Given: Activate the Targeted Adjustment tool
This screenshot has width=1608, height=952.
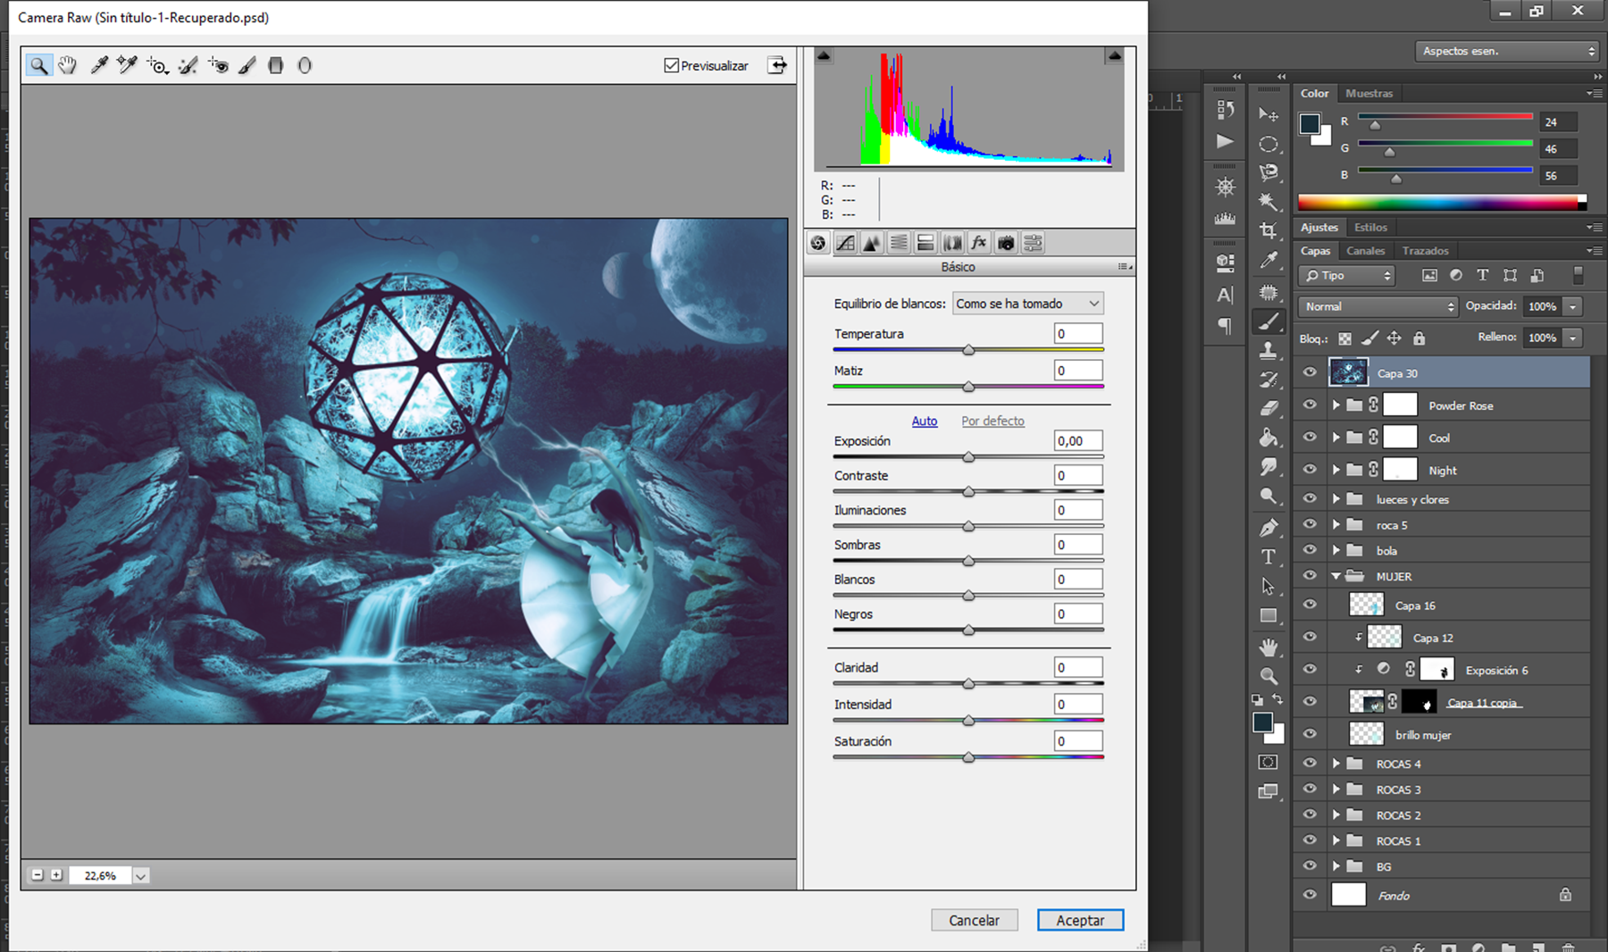Looking at the screenshot, I should pyautogui.click(x=157, y=65).
